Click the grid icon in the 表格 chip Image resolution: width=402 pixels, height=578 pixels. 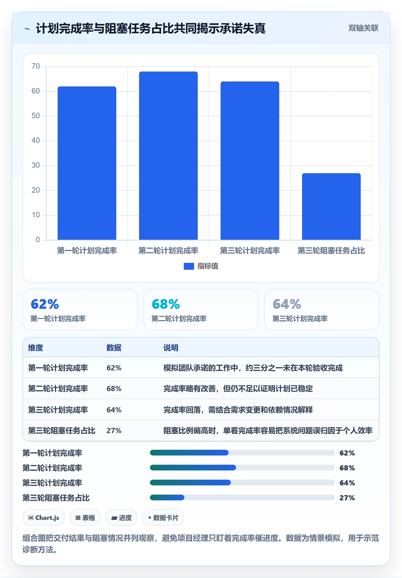(78, 518)
